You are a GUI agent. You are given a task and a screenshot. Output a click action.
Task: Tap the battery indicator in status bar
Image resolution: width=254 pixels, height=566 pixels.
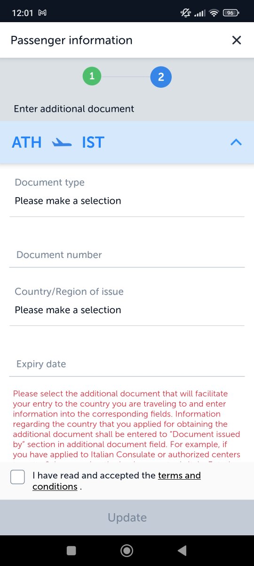(x=231, y=13)
